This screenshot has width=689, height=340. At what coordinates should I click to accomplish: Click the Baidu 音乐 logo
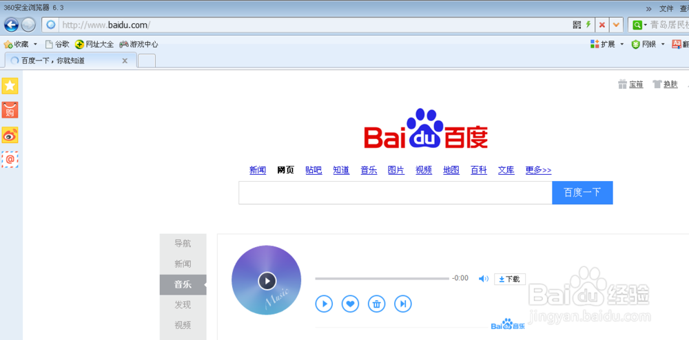(x=508, y=325)
